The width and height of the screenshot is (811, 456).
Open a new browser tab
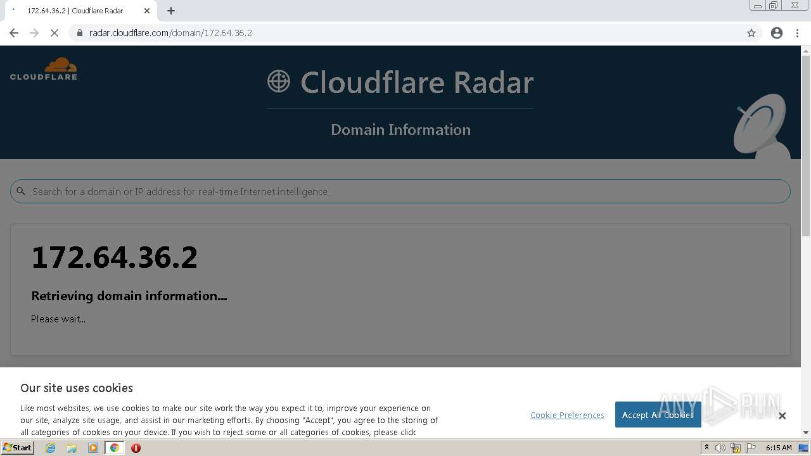coord(171,11)
